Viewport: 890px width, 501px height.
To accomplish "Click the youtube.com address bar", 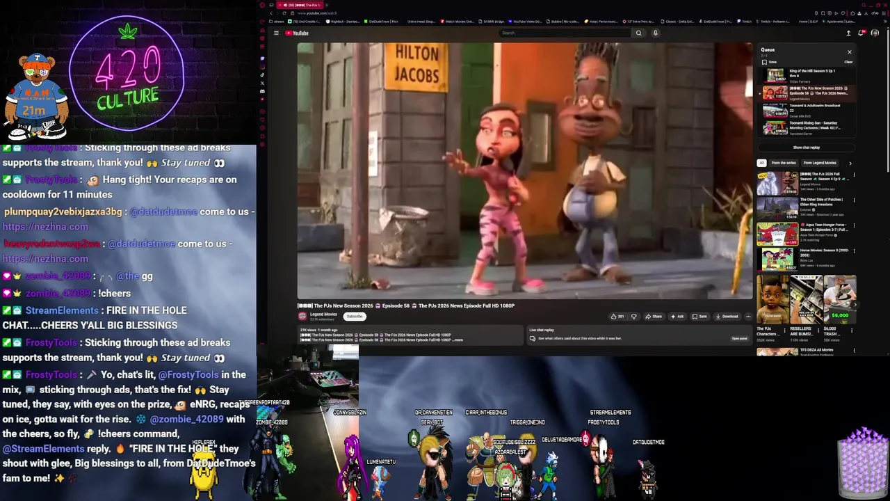I will pyautogui.click(x=317, y=13).
